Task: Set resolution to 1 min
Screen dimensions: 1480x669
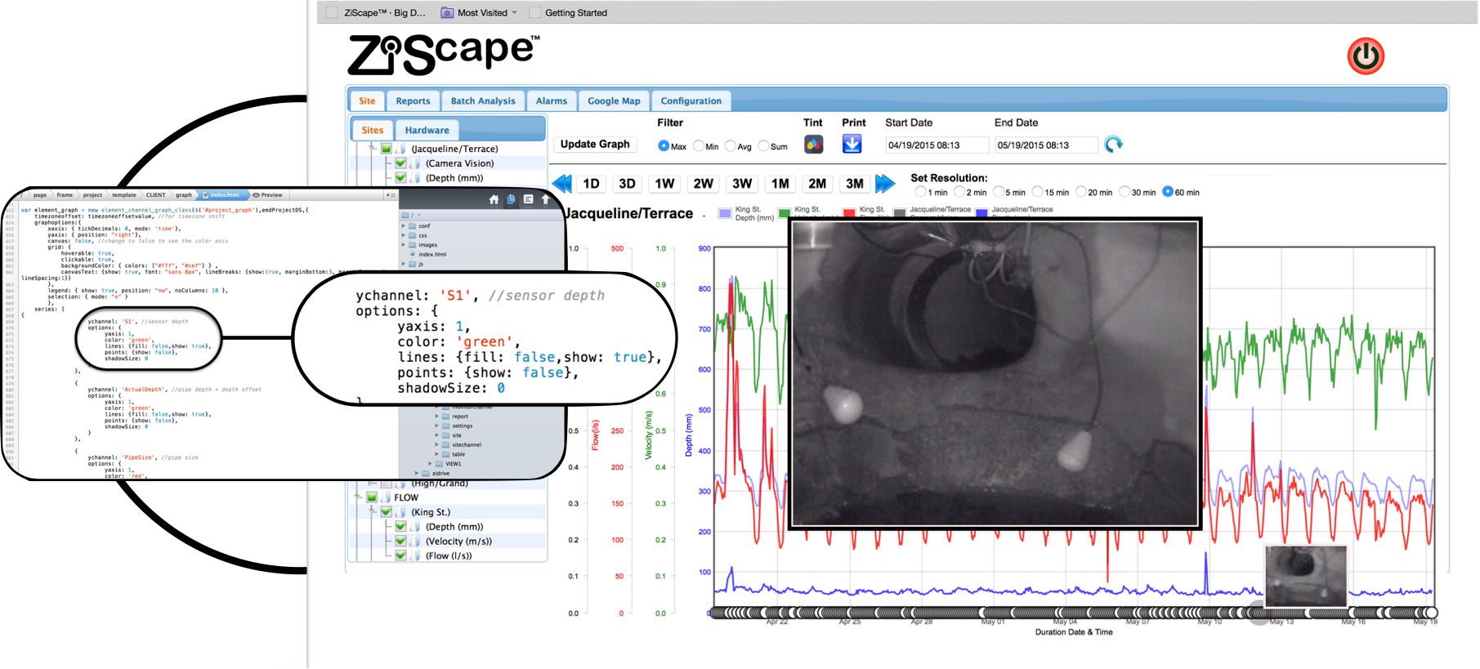Action: tap(921, 191)
